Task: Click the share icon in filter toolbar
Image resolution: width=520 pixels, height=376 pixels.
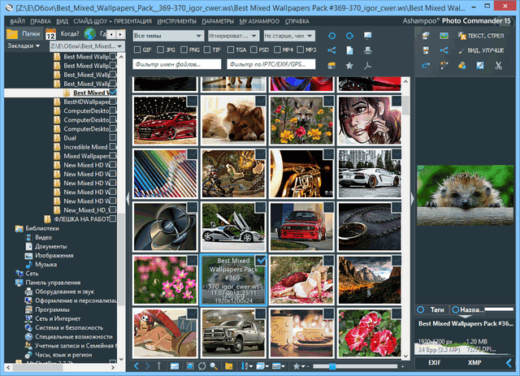Action: [331, 50]
